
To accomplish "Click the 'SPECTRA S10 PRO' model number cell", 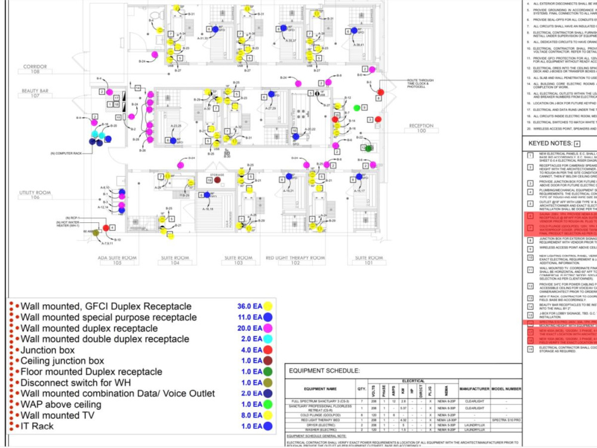I will pyautogui.click(x=506, y=420).
